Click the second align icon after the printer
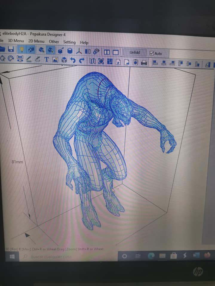 pyautogui.click(x=164, y=63)
